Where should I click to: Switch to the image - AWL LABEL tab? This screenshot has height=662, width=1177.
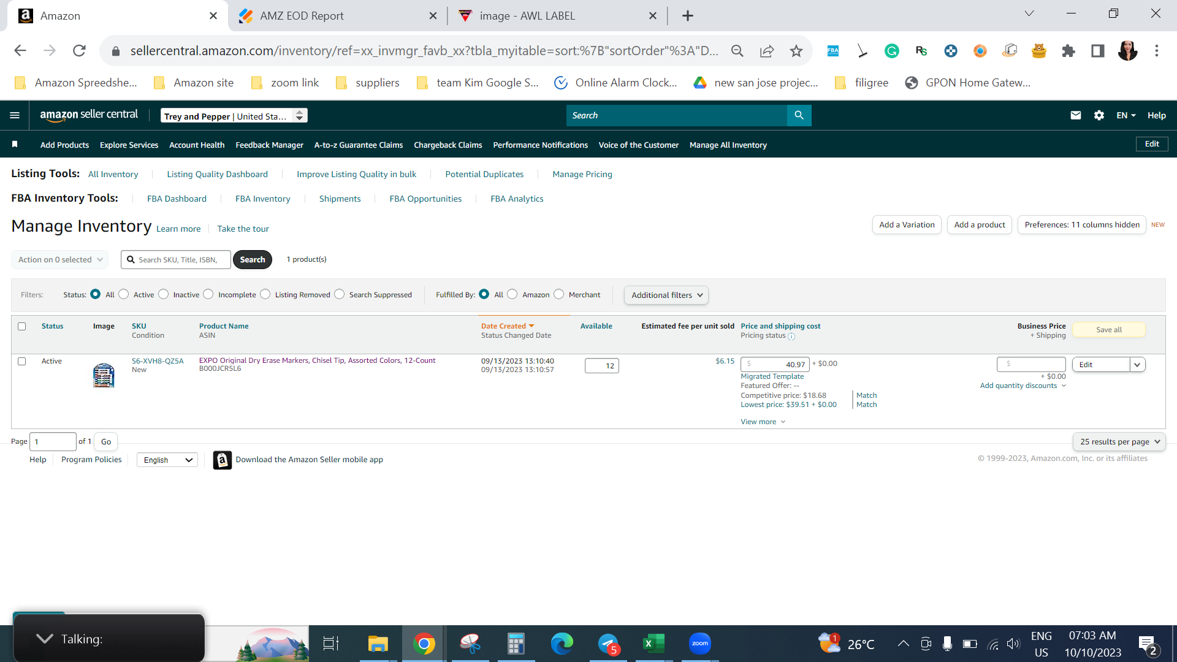point(558,16)
